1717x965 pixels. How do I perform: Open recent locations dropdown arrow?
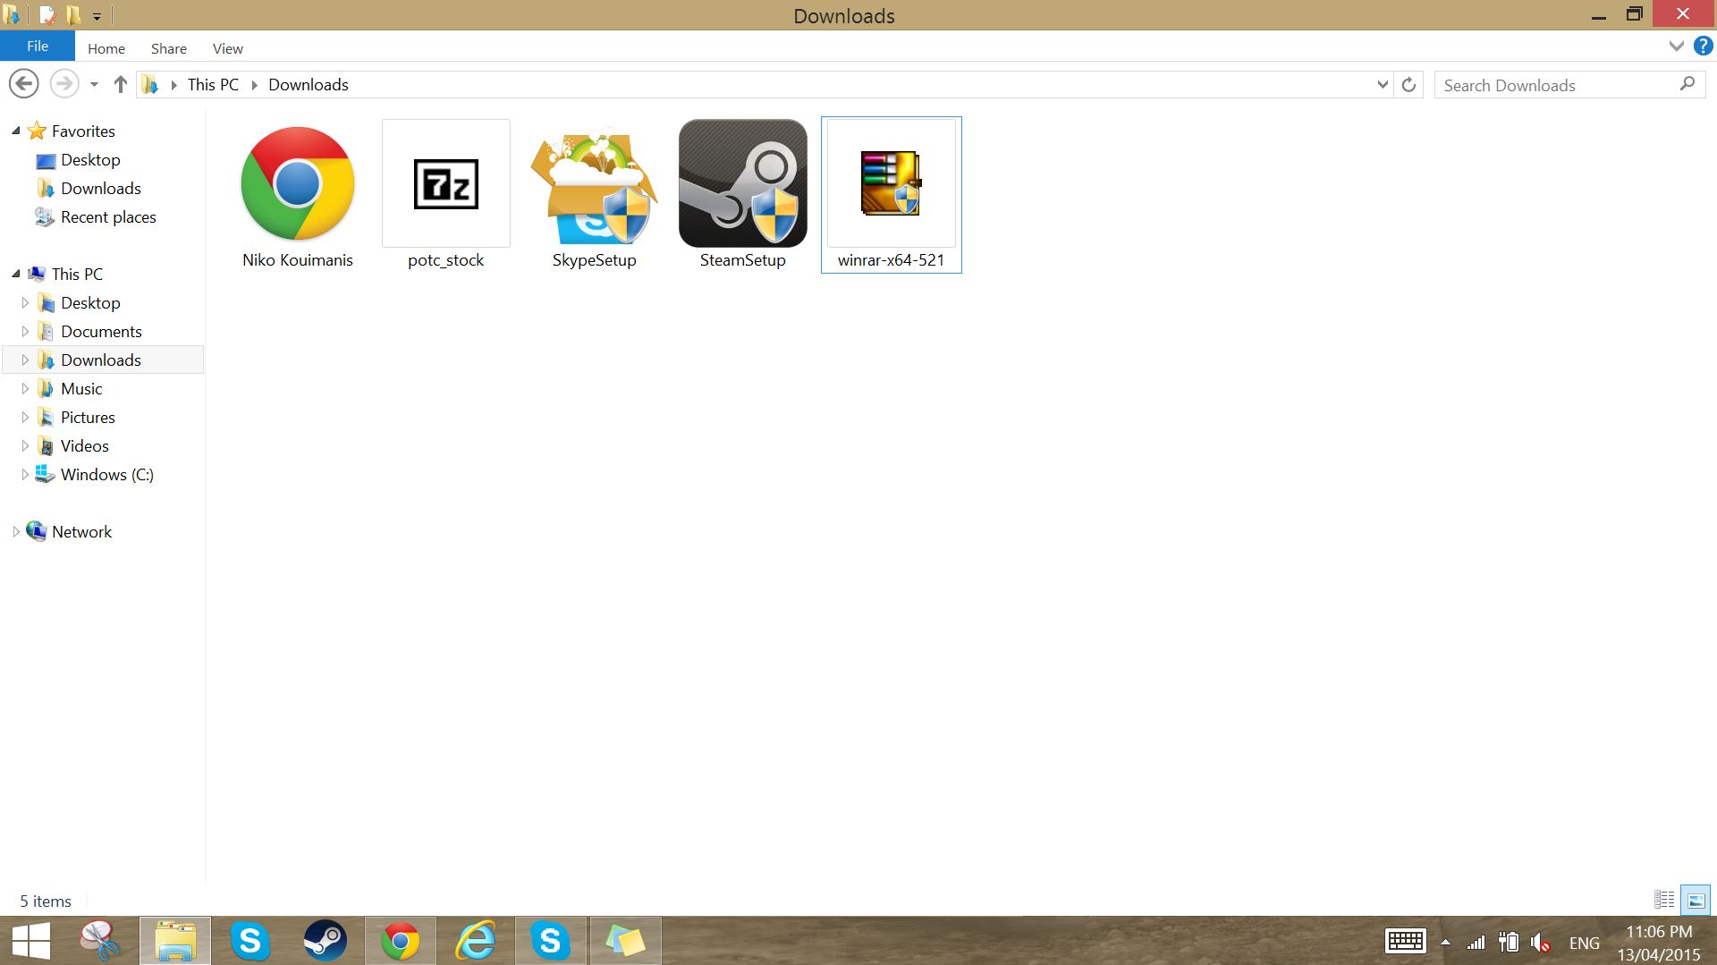pos(94,85)
